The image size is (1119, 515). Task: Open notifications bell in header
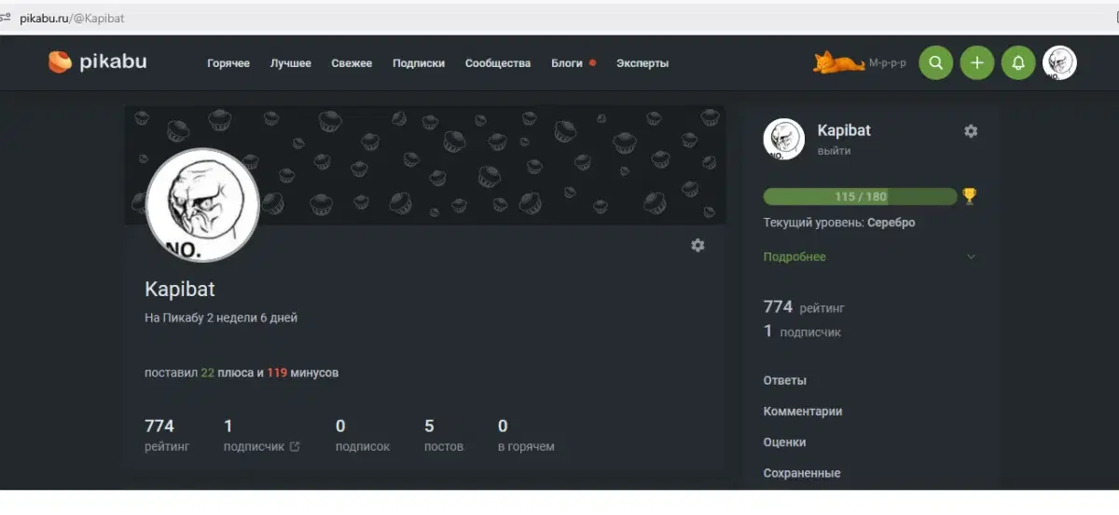click(x=1018, y=62)
